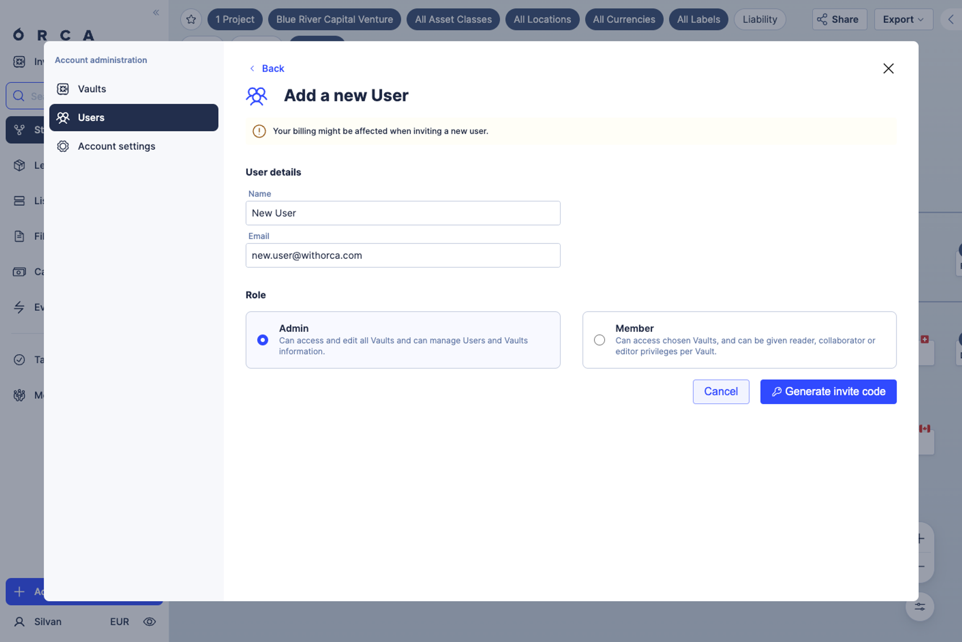The height and width of the screenshot is (642, 962).
Task: Click the warning circle icon next to billing notice
Action: pyautogui.click(x=259, y=131)
